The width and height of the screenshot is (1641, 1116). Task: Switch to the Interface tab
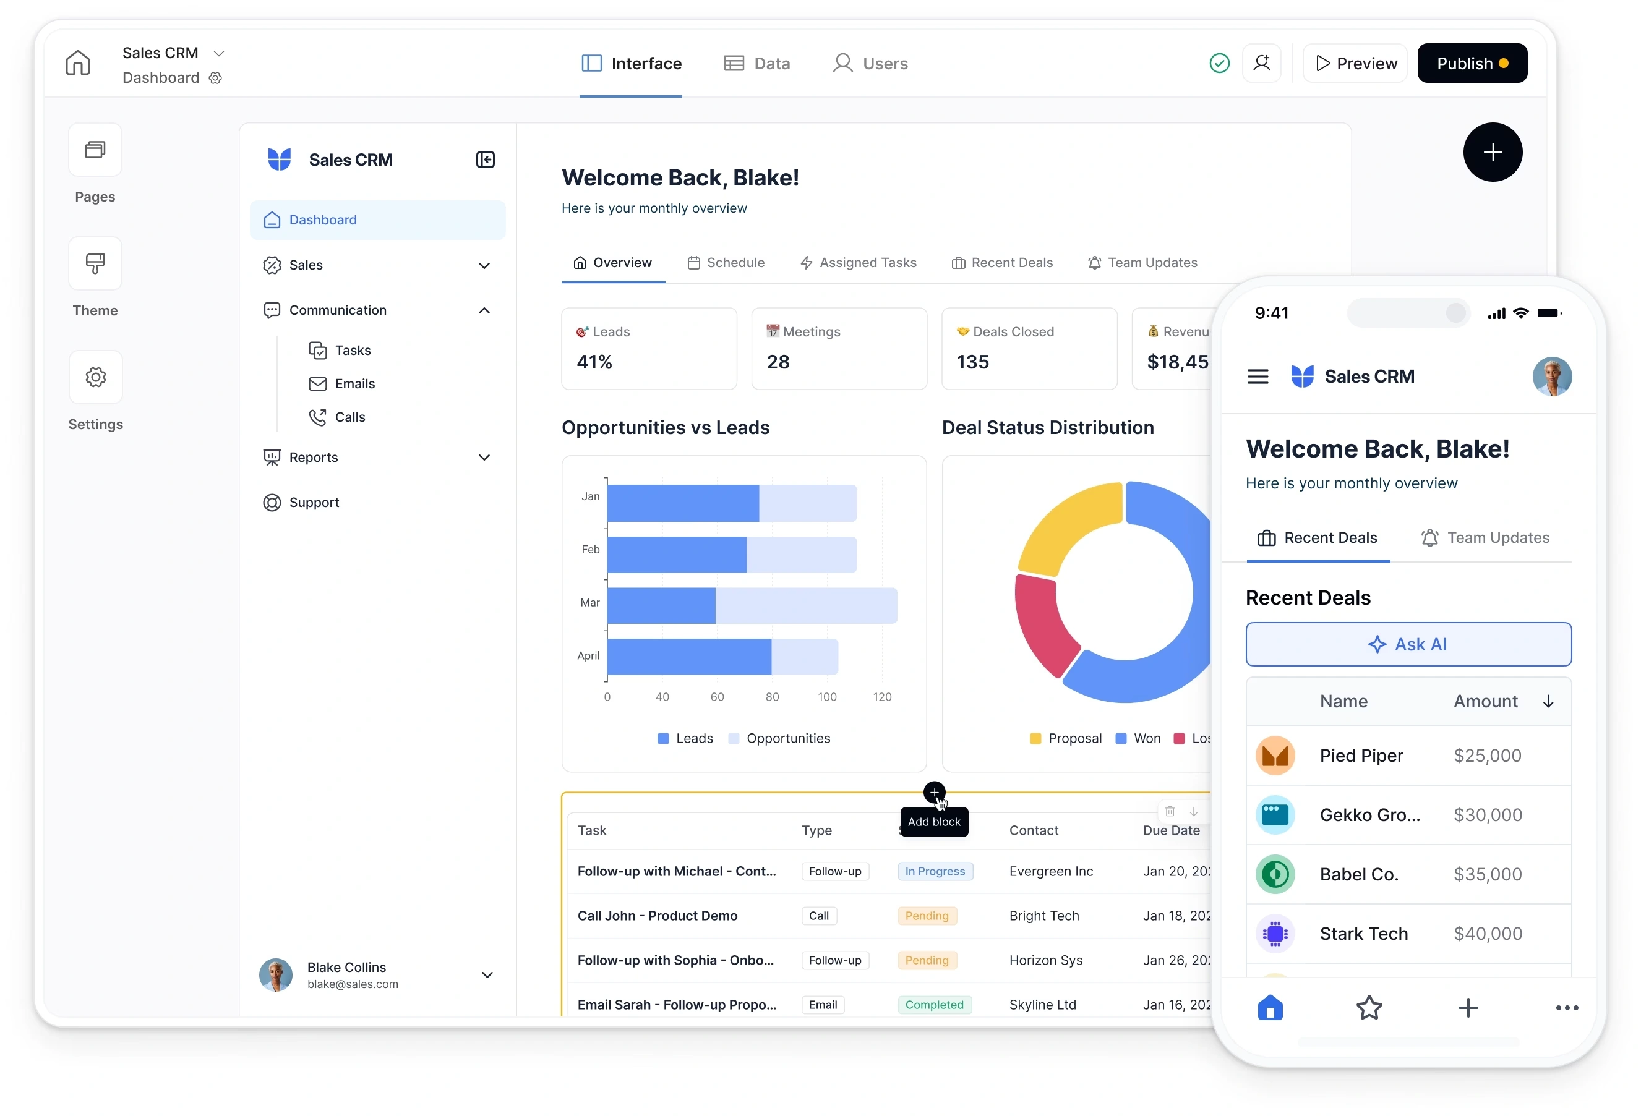click(x=632, y=64)
